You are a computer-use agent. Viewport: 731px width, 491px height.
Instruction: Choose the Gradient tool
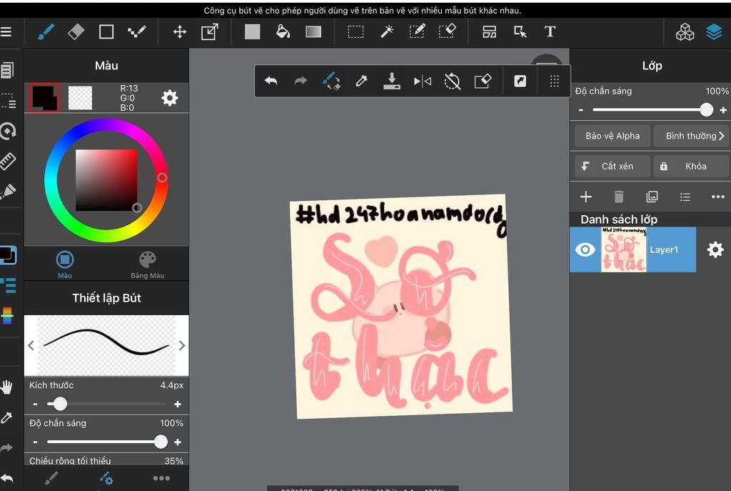click(x=313, y=31)
